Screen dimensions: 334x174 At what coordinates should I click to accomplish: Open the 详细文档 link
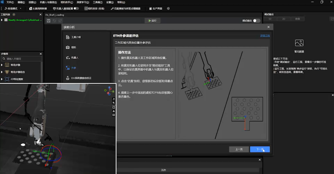click(x=265, y=36)
